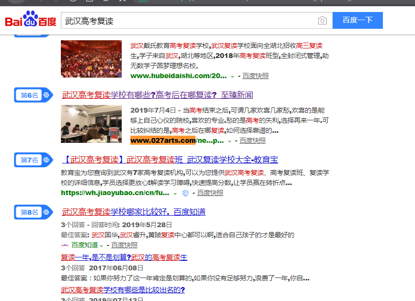The height and width of the screenshot is (301, 415).
Task: Click the date text 2017年06月08日
Action: (x=116, y=268)
